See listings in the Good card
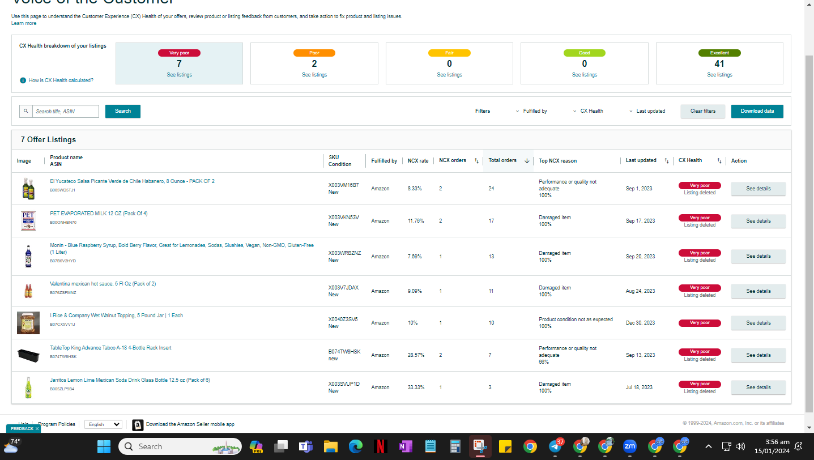 click(584, 75)
